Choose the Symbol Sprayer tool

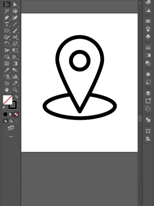7,76
